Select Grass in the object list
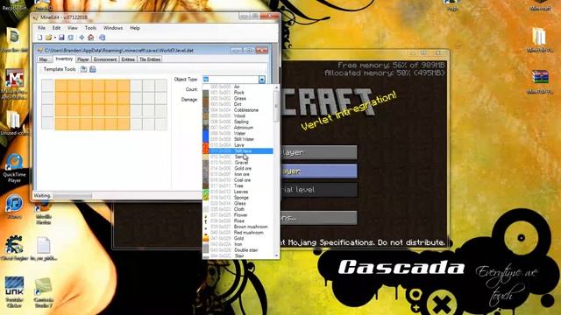The height and width of the screenshot is (315, 561). tap(238, 98)
